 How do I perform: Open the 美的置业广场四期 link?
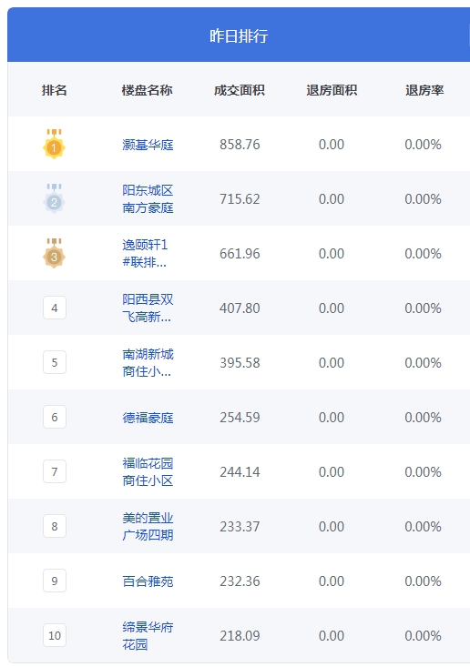pyautogui.click(x=148, y=526)
